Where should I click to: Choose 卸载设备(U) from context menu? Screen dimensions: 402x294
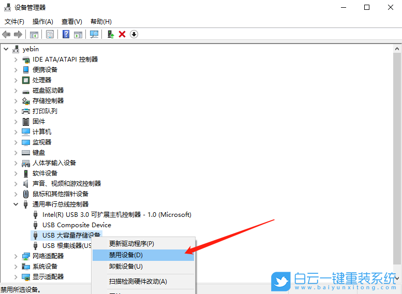click(x=143, y=266)
